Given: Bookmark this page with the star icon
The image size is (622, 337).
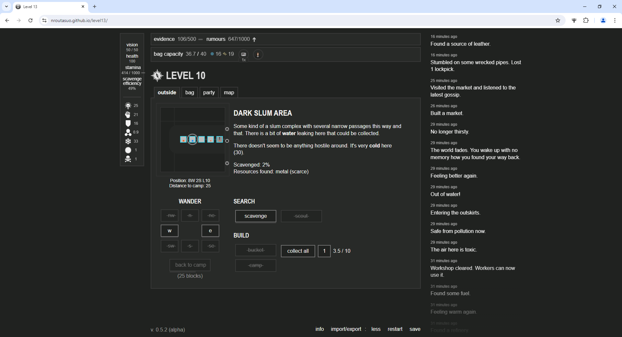Looking at the screenshot, I should (x=558, y=20).
